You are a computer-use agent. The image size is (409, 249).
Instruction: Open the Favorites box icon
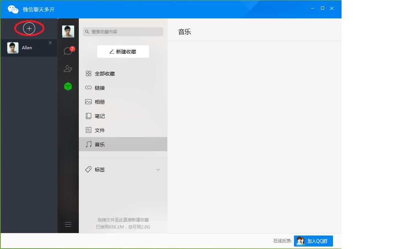[68, 86]
